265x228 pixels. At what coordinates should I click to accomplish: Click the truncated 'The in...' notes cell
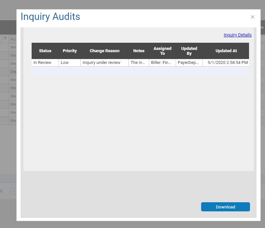pyautogui.click(x=139, y=63)
